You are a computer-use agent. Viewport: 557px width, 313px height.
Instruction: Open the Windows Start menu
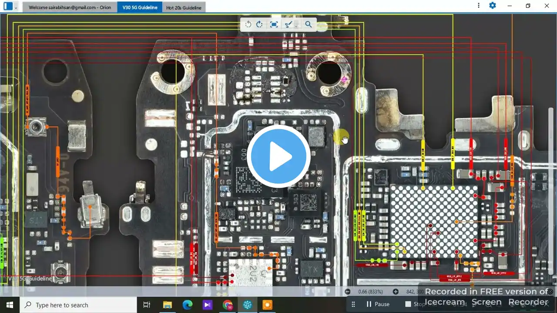click(10, 305)
